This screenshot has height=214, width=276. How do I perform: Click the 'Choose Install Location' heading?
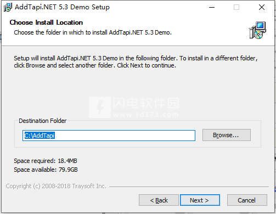(x=46, y=22)
